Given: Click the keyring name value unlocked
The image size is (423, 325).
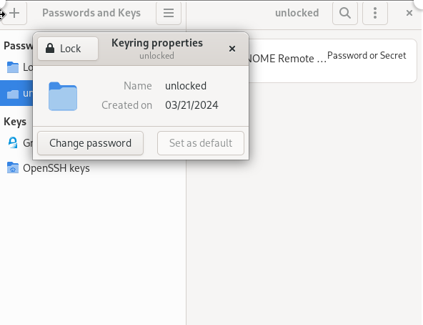Looking at the screenshot, I should click(186, 86).
